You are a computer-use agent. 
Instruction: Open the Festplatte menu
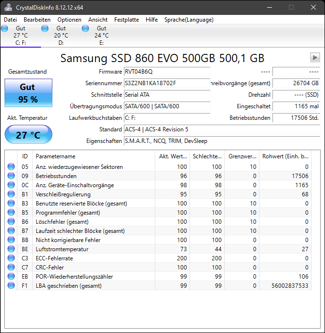[x=126, y=20]
